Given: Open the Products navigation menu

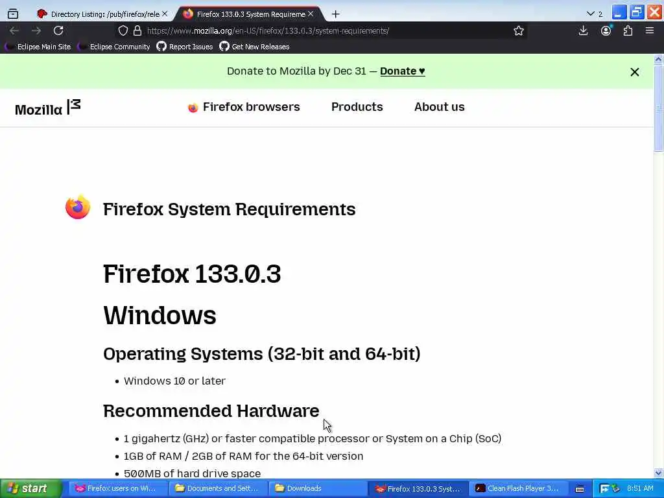Looking at the screenshot, I should click(x=357, y=107).
